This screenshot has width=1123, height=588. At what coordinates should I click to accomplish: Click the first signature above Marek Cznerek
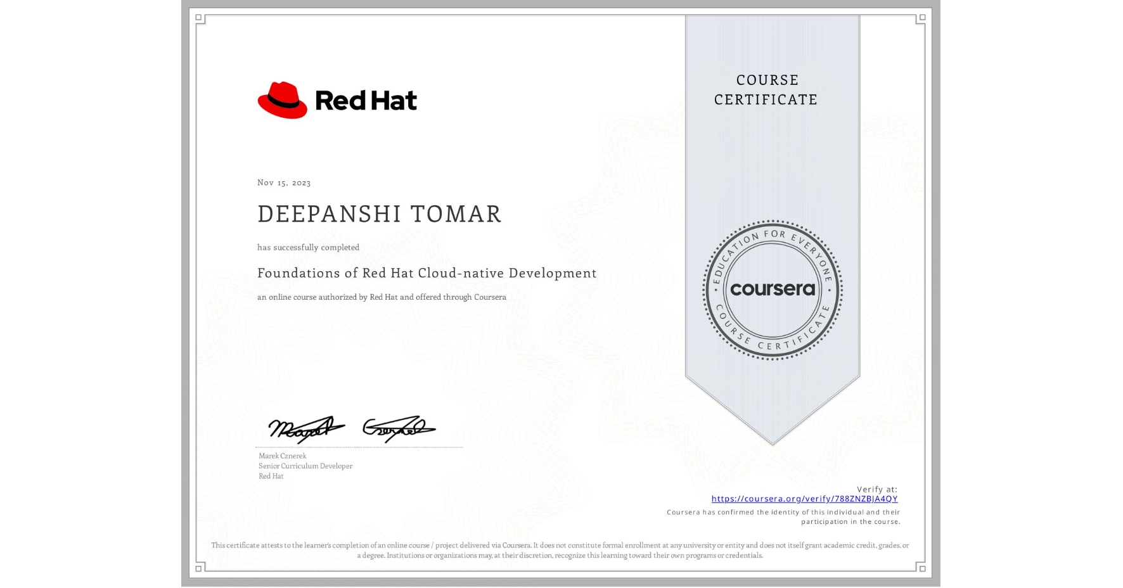[x=306, y=429]
